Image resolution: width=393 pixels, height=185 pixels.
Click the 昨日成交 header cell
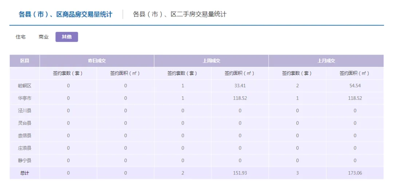pyautogui.click(x=97, y=61)
